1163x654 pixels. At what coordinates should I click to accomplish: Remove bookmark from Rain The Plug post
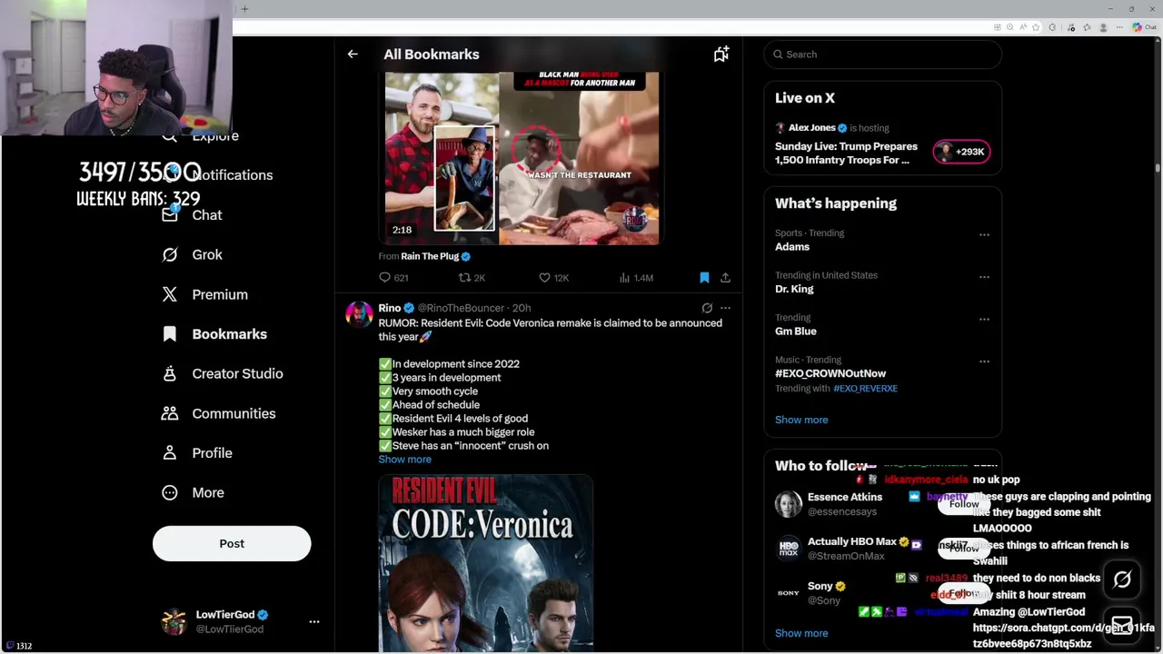point(704,278)
